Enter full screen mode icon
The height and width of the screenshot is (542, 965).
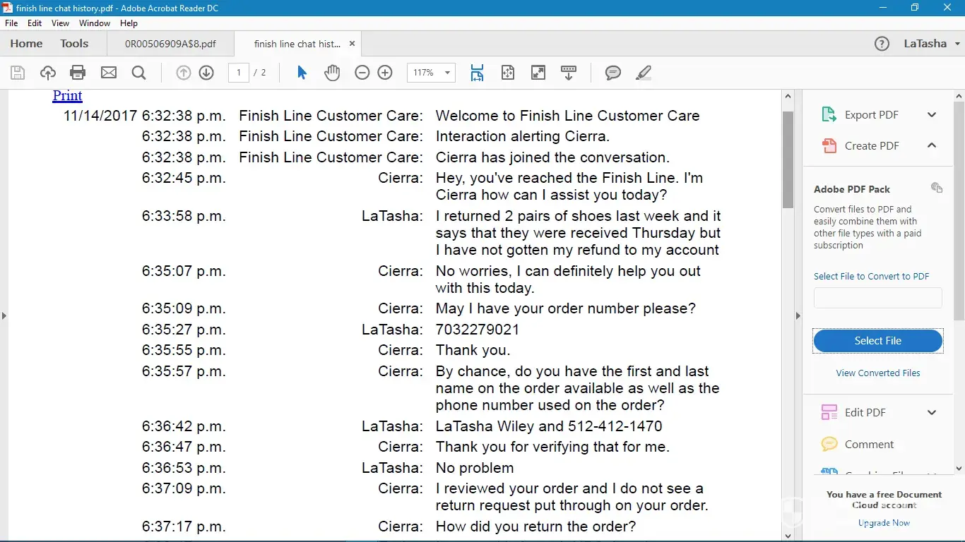538,73
